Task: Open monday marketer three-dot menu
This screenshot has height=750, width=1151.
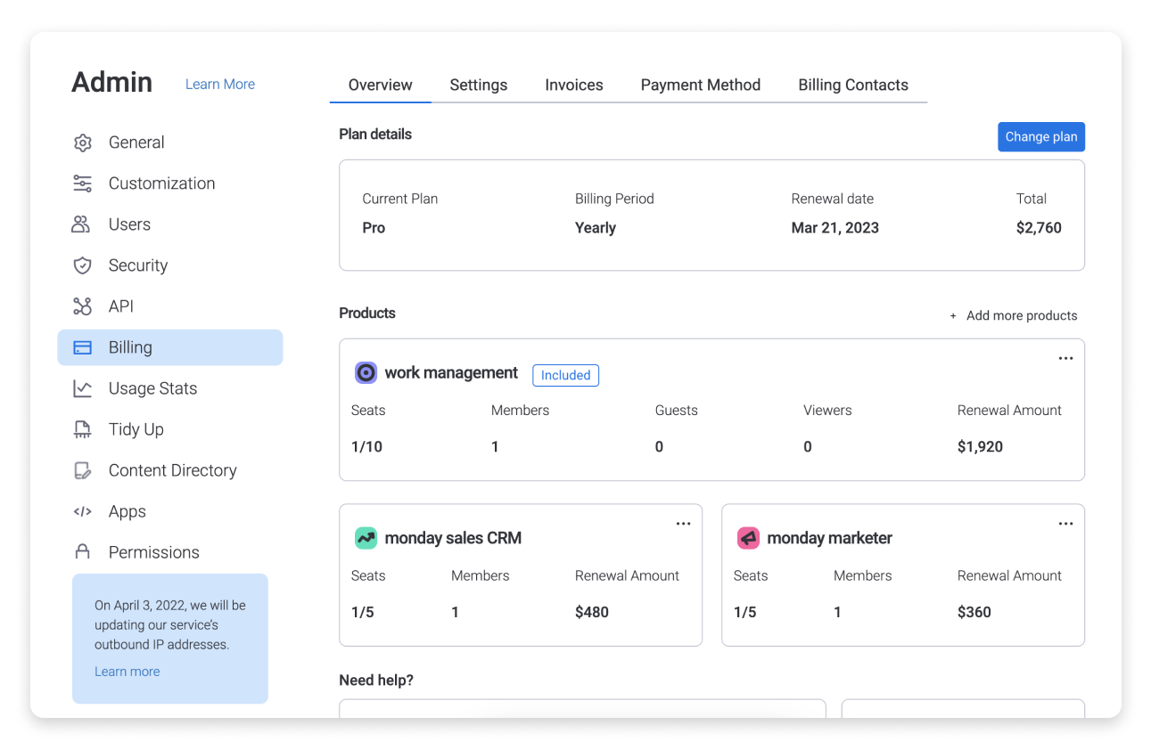Action: pyautogui.click(x=1065, y=524)
